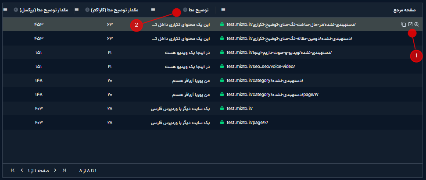This screenshot has width=426, height=180.
Task: Sort by the توضیح متا column header
Action: pos(199,10)
